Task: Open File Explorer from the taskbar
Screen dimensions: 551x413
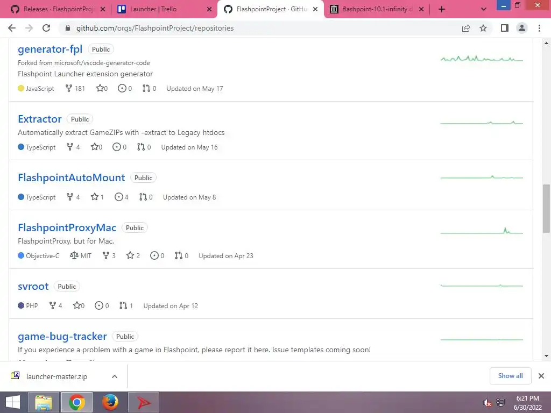Action: (x=44, y=402)
